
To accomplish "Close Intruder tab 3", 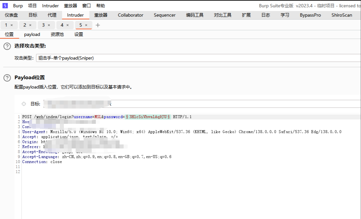I will pyautogui.click(x=49, y=25).
